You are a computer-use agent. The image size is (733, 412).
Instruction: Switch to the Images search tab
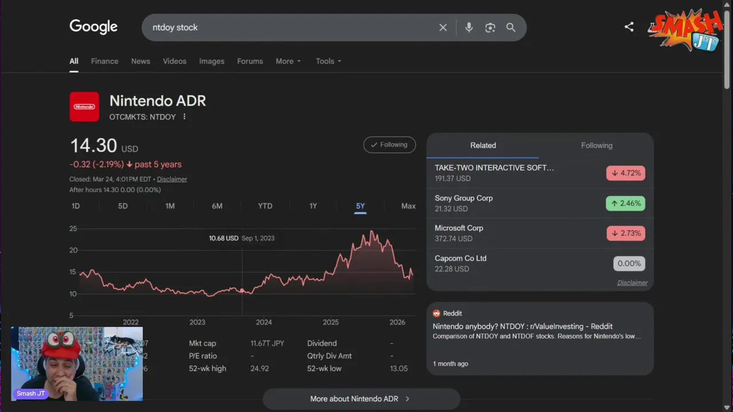(212, 61)
